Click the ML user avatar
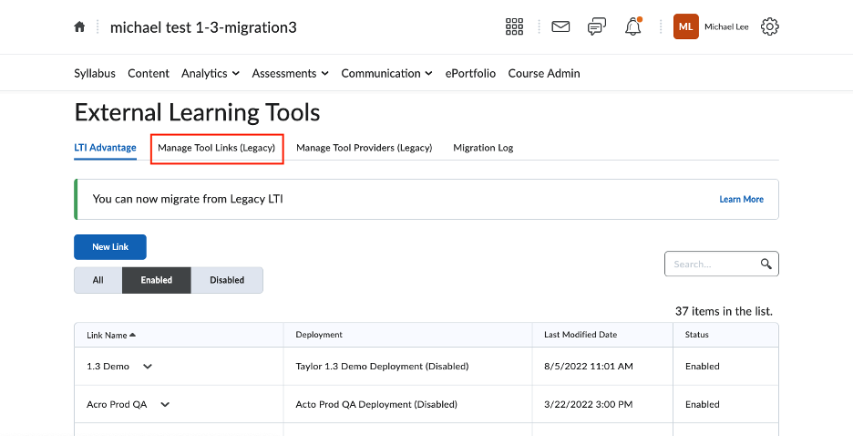The height and width of the screenshot is (436, 853). [x=685, y=26]
